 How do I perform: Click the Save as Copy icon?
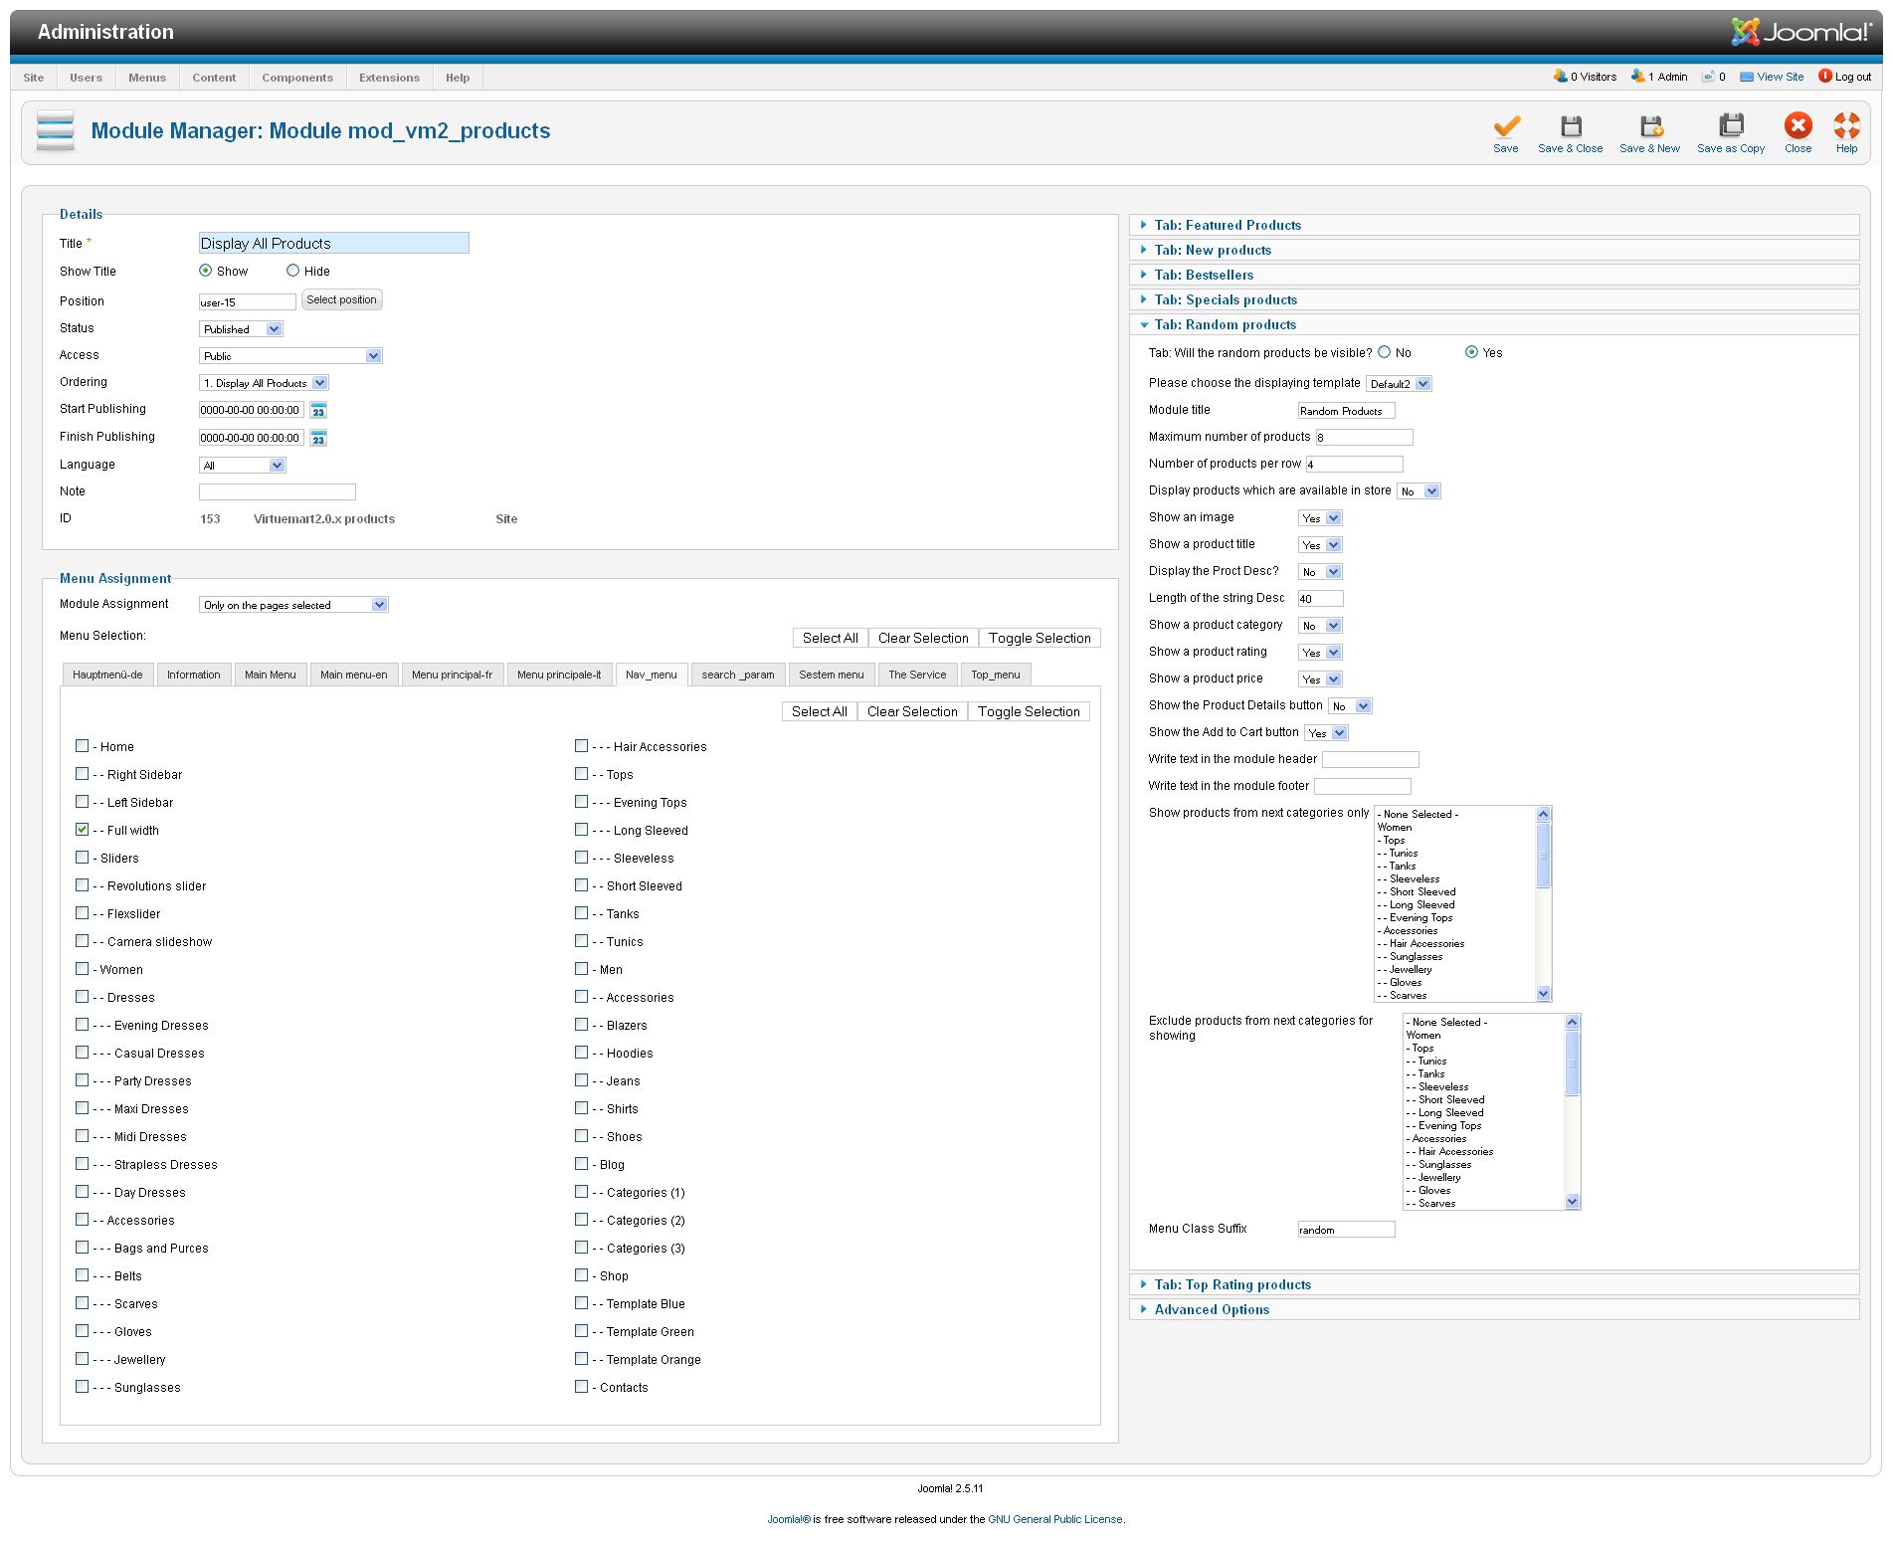pos(1730,126)
